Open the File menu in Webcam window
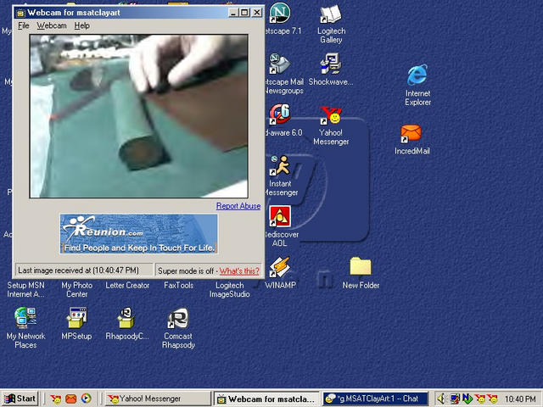543x407 pixels. tap(24, 25)
